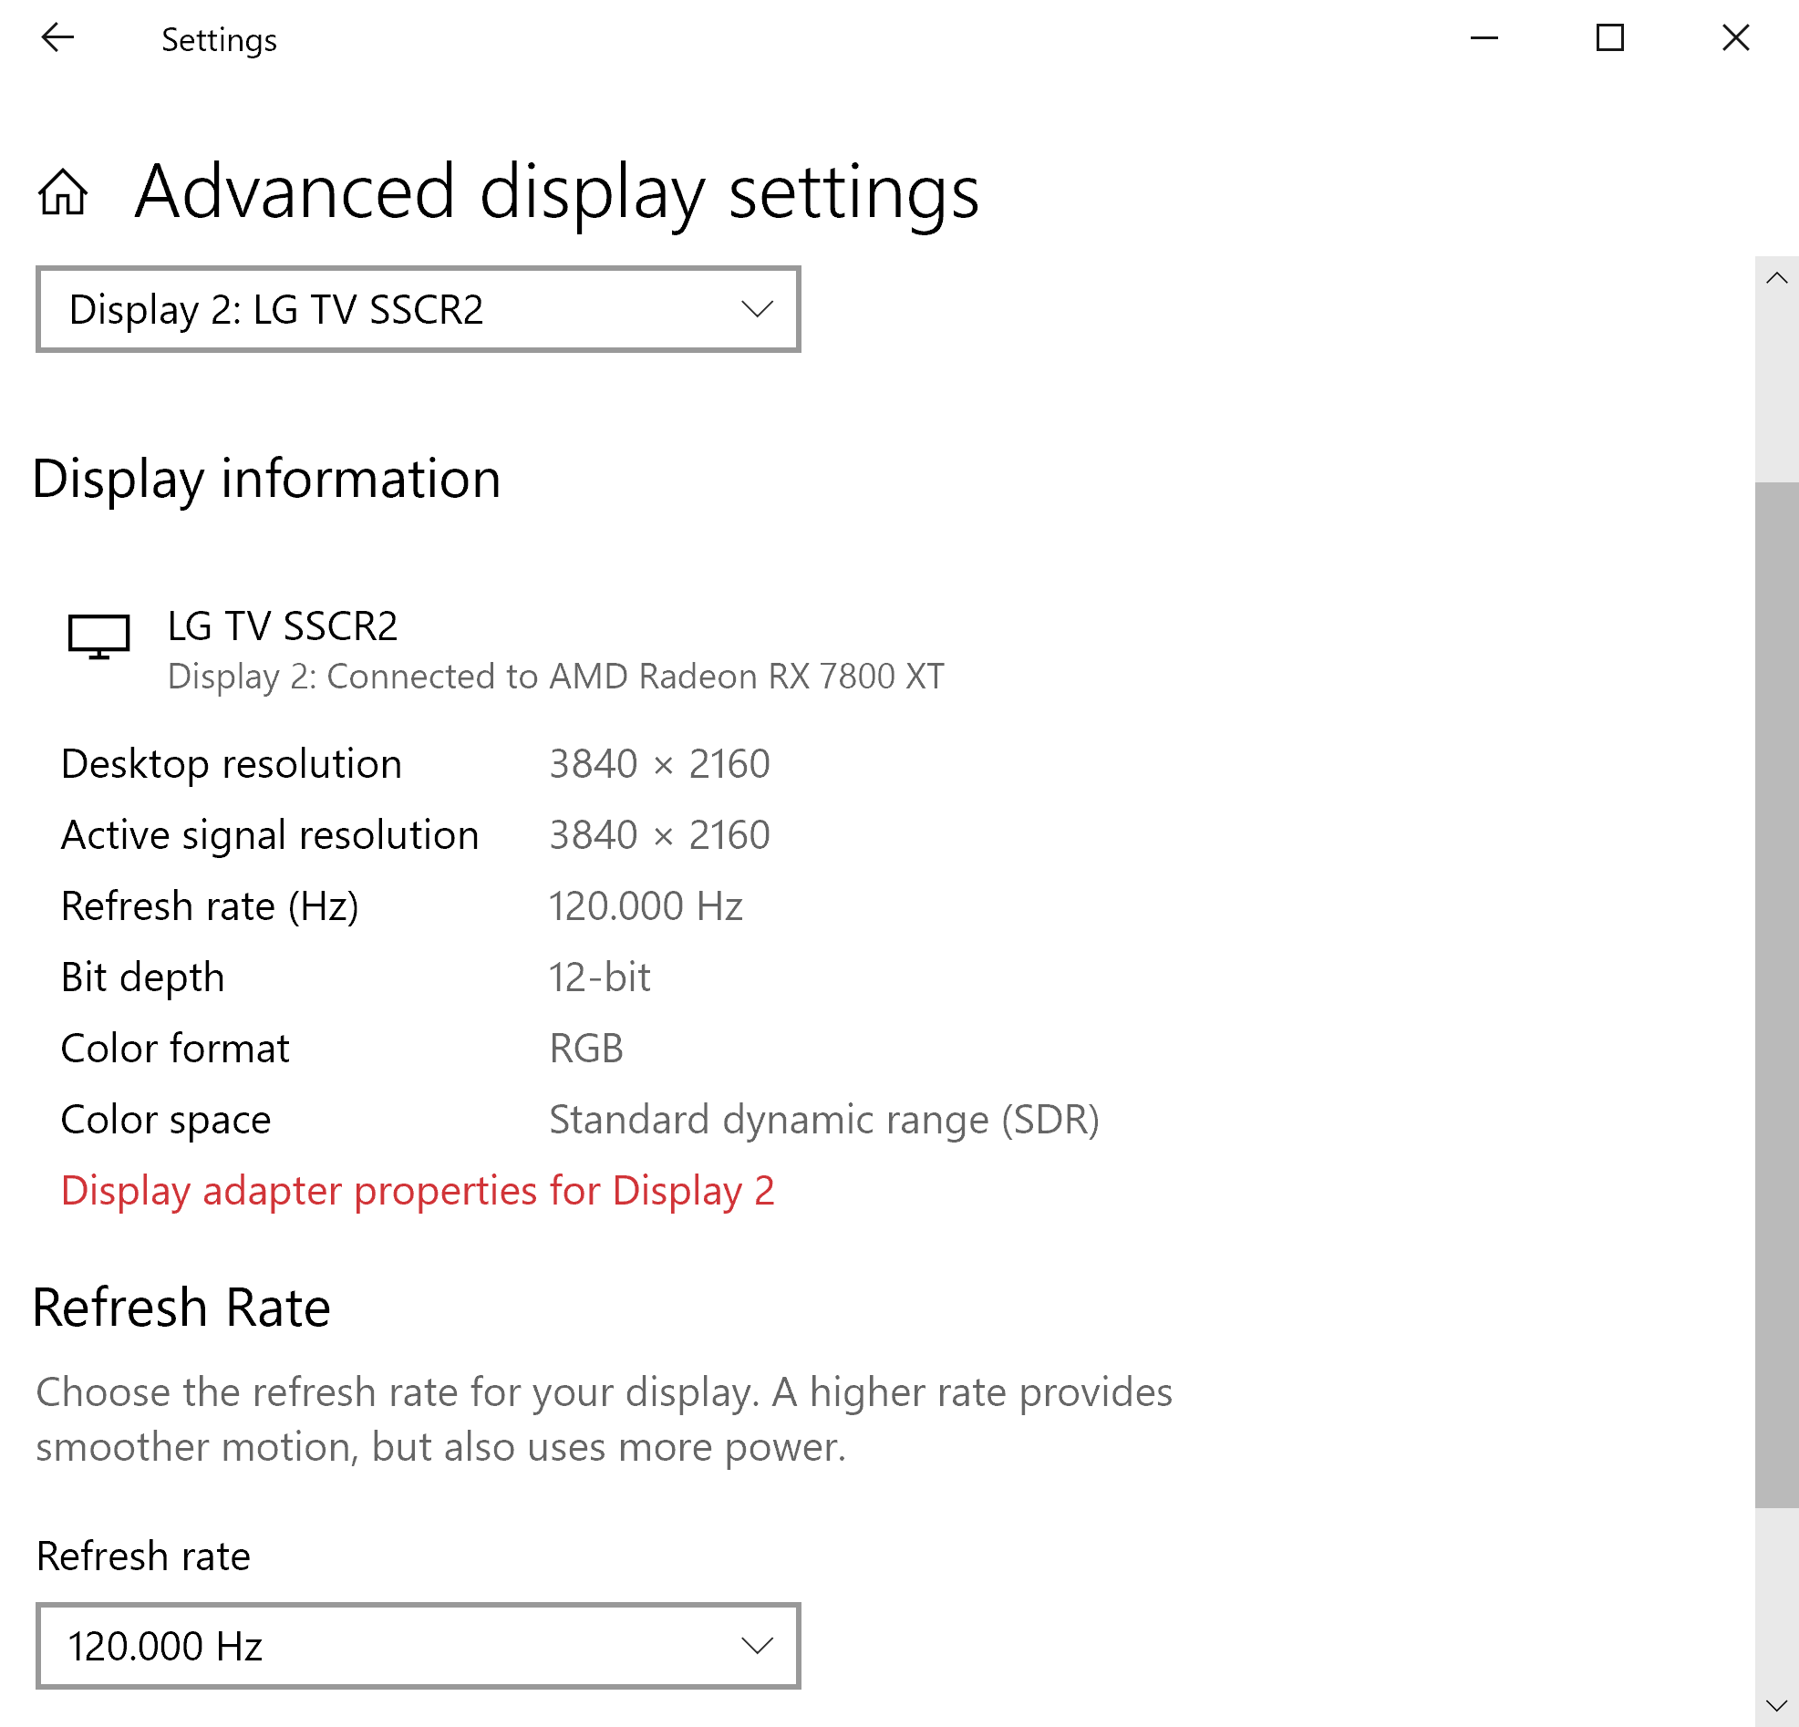The width and height of the screenshot is (1799, 1727).
Task: Click the Refresh rate (Hz) label
Action: [210, 906]
